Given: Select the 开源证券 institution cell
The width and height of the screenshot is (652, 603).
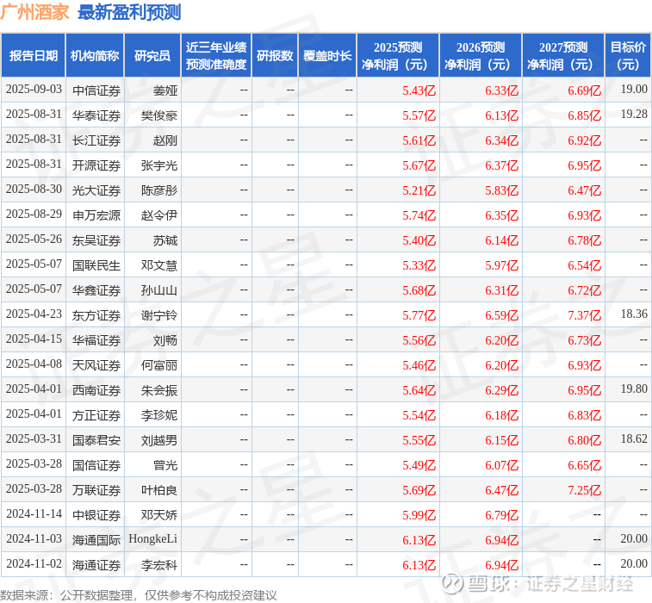Looking at the screenshot, I should click(96, 165).
